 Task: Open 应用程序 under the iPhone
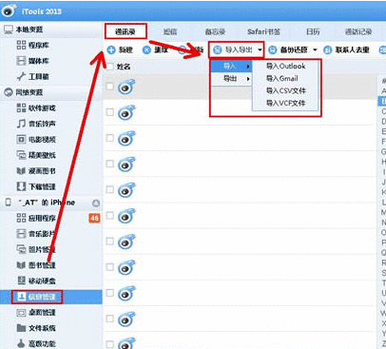[36, 218]
